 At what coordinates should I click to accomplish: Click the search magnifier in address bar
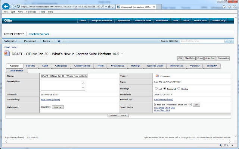pos(103,7)
